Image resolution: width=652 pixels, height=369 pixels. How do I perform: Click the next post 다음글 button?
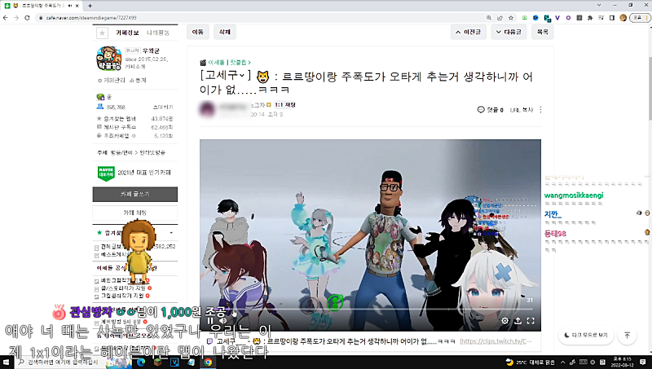[509, 32]
